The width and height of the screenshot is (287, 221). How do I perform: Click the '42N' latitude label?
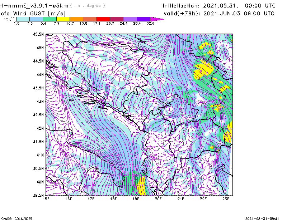(x=40, y=128)
